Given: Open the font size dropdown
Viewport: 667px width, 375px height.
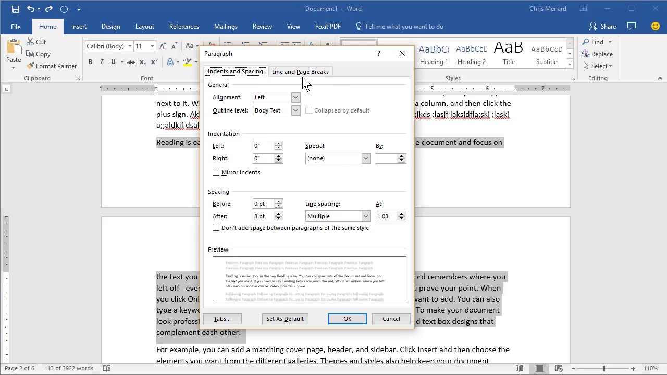Looking at the screenshot, I should [x=152, y=46].
